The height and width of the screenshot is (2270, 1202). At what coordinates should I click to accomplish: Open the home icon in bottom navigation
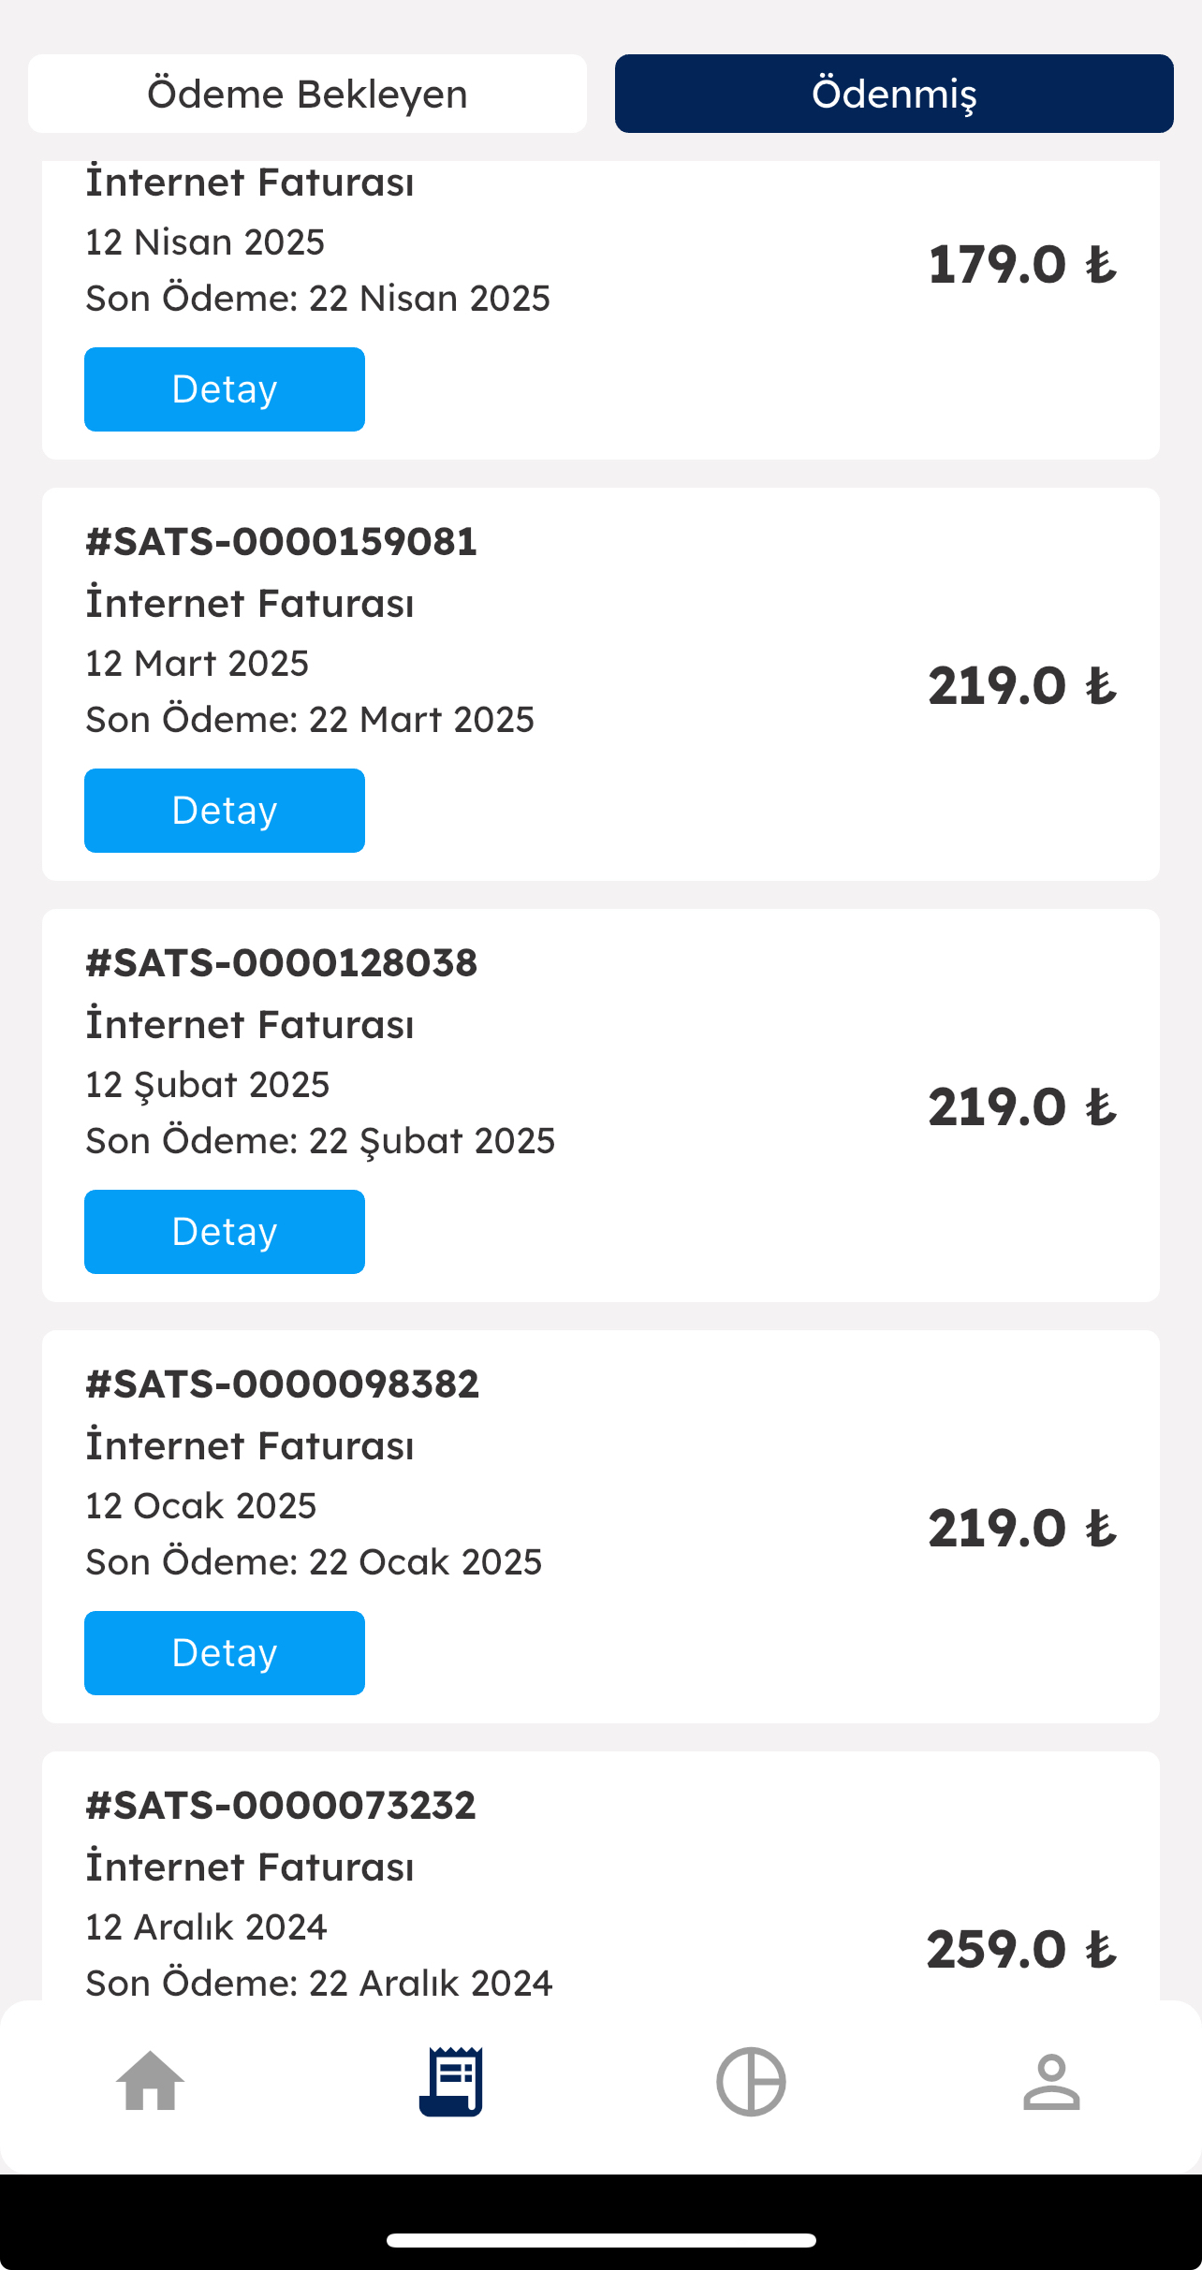click(150, 2081)
